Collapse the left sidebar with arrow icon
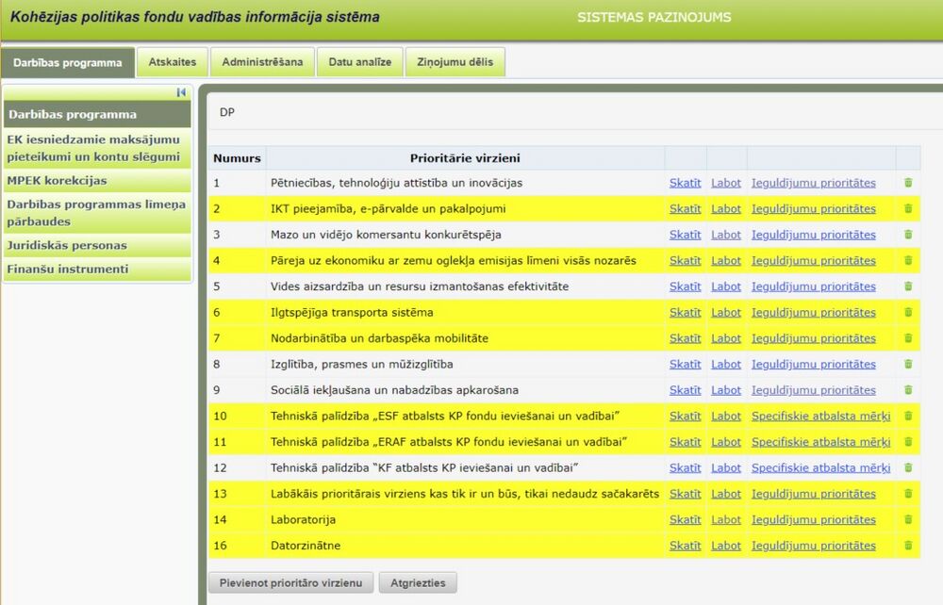Screen dimensions: 943x605 181,92
